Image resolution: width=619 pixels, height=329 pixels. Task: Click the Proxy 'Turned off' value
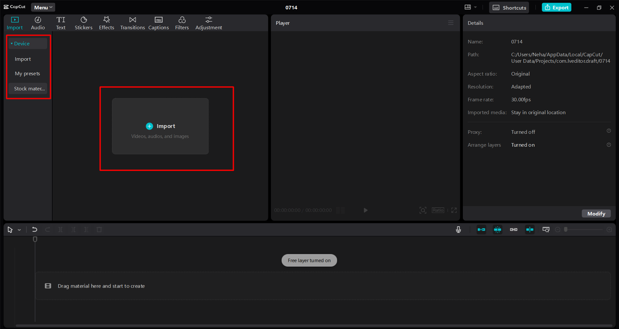coord(523,132)
